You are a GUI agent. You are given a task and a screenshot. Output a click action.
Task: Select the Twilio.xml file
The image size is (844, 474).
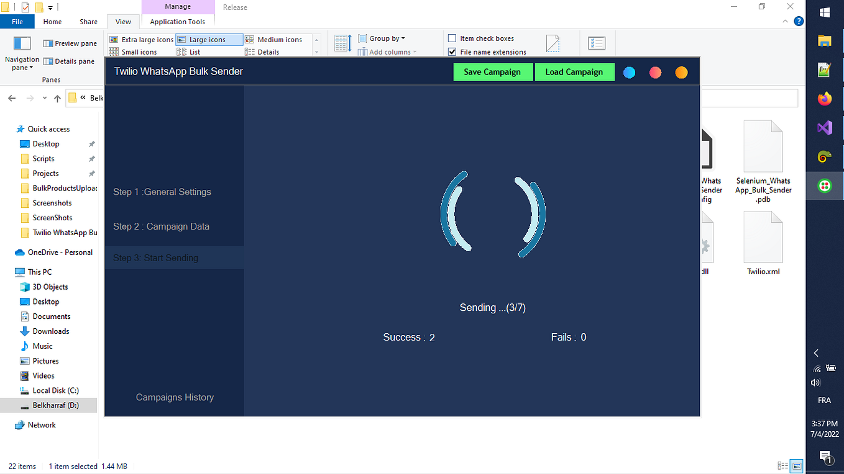pos(763,244)
